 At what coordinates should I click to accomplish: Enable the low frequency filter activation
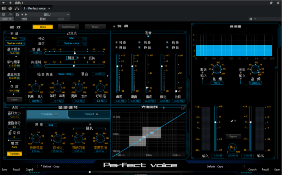coord(202,78)
